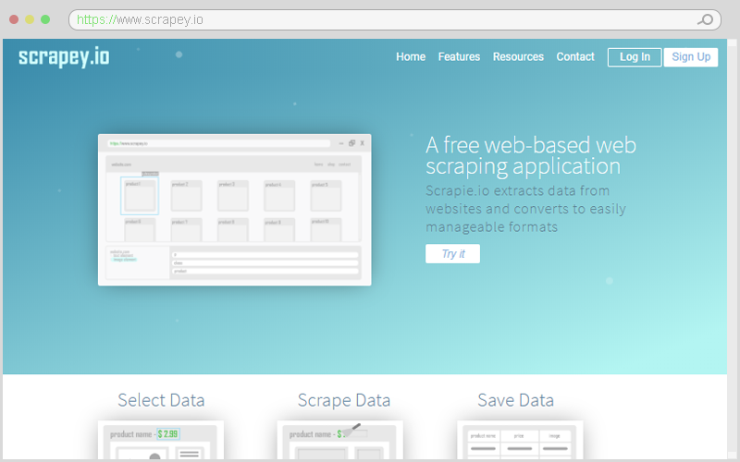Go to the Features page

point(459,57)
